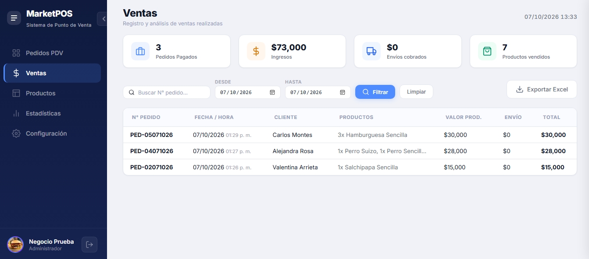Open the calendar picker for Hasta date
This screenshot has width=589, height=259.
[343, 92]
